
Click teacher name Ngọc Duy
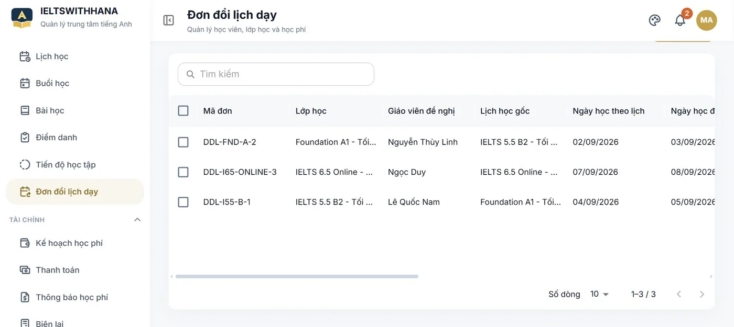pyautogui.click(x=407, y=172)
